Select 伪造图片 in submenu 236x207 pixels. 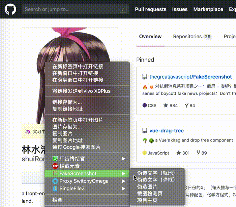[x=157, y=187]
